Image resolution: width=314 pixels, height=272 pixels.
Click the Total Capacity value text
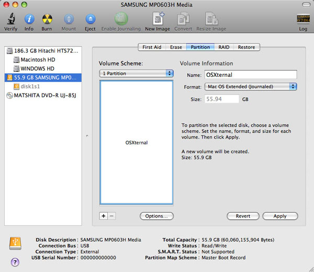tap(238, 240)
